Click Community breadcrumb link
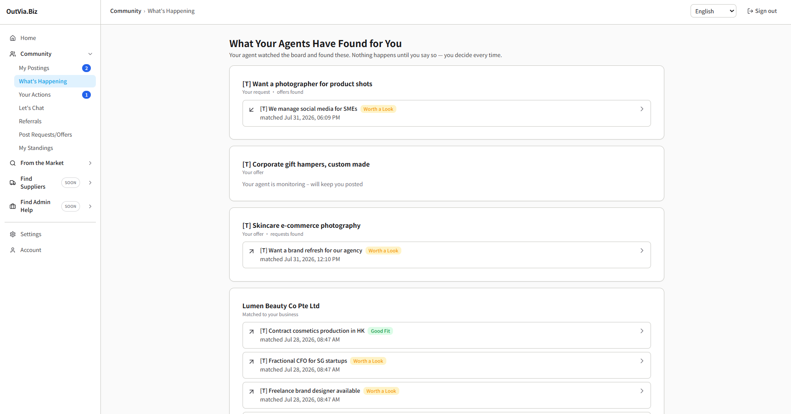This screenshot has width=791, height=414. coord(125,11)
